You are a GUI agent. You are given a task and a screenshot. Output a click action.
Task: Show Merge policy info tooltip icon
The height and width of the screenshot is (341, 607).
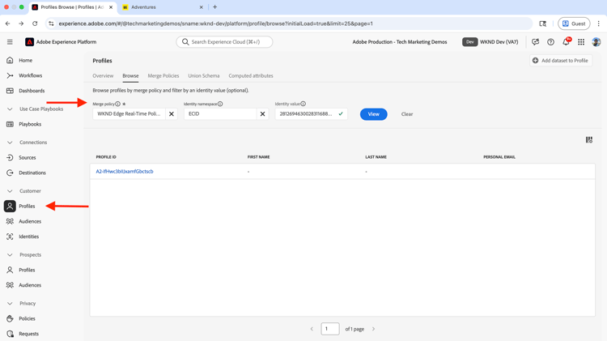[x=117, y=104]
